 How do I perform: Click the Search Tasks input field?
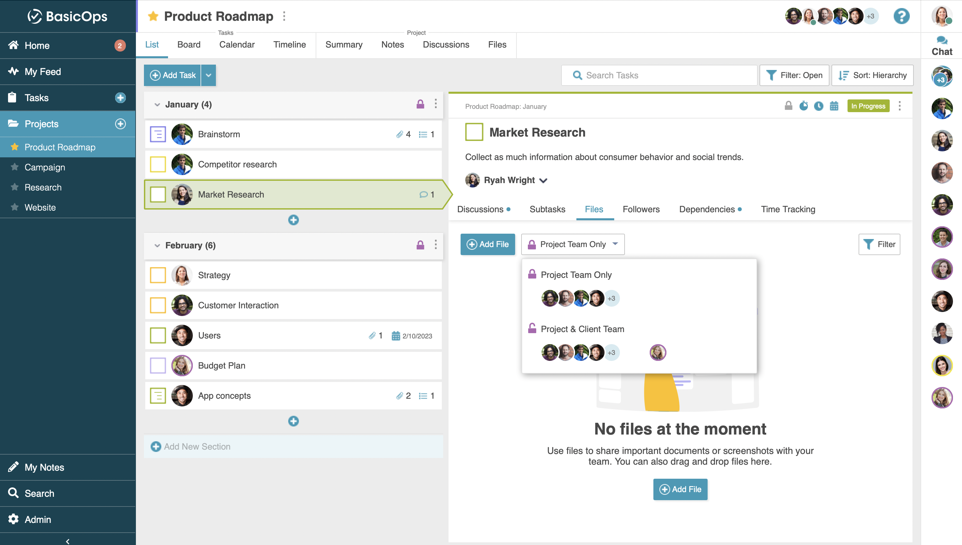coord(659,75)
